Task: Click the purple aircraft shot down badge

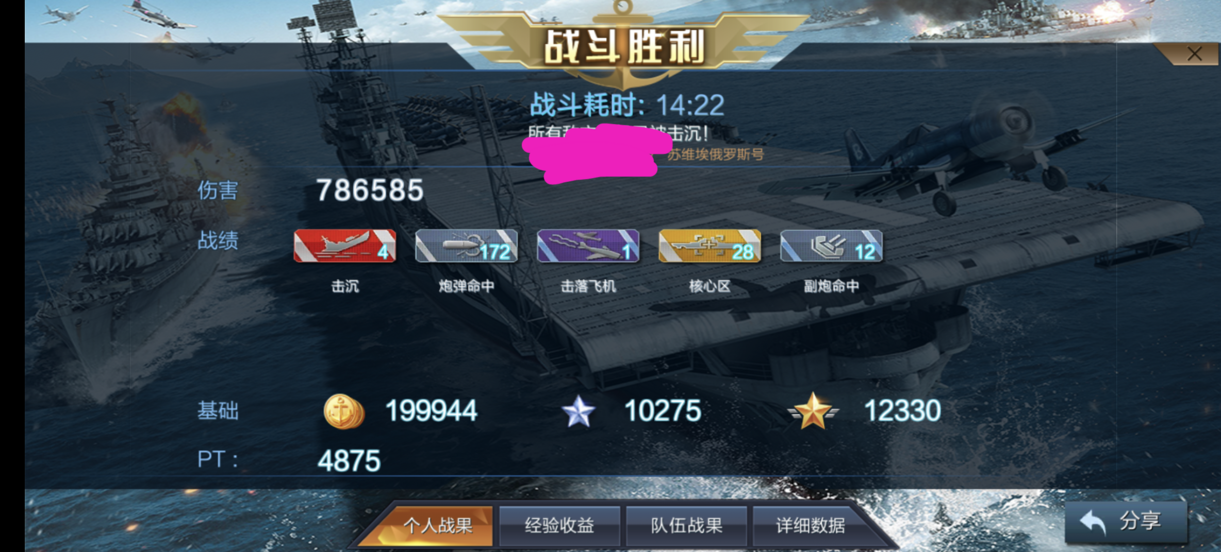Action: click(588, 246)
